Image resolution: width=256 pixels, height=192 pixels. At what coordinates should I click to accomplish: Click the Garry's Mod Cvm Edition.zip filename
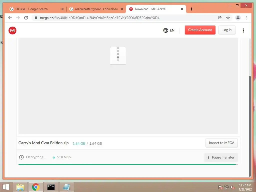point(43,143)
